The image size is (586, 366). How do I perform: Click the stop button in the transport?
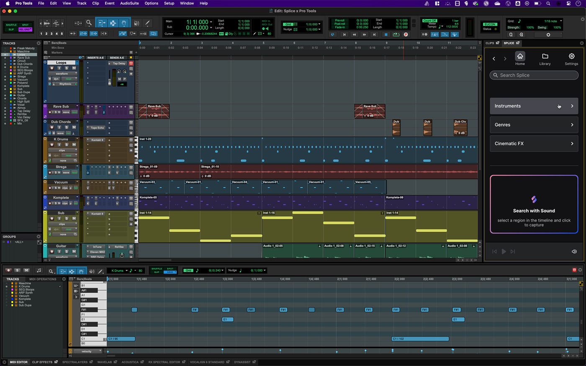pos(386,35)
